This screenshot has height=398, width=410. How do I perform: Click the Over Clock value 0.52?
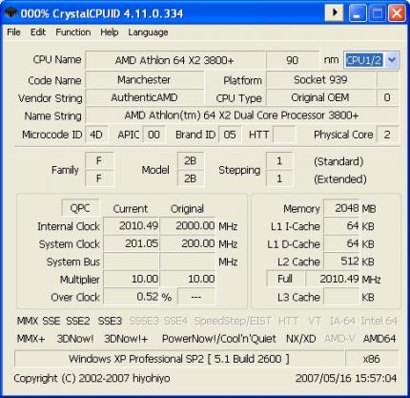pos(131,297)
